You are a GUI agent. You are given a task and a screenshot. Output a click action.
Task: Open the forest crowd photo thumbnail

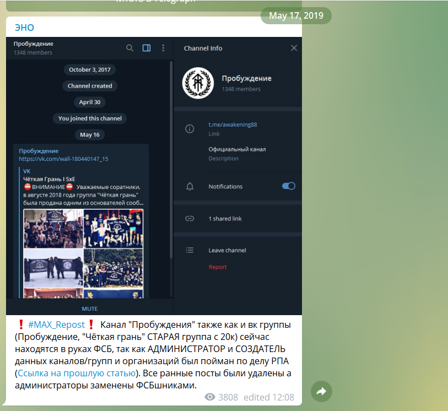114,268
